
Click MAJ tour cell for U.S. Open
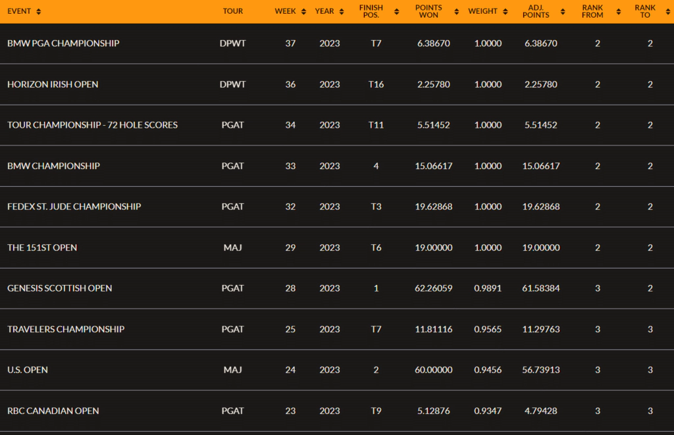point(232,370)
